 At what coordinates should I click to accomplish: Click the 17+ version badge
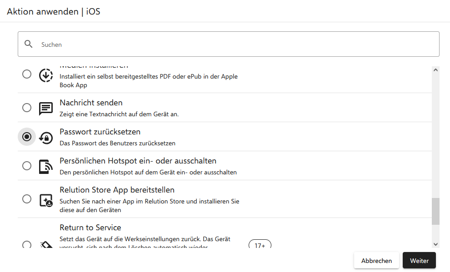tap(260, 245)
